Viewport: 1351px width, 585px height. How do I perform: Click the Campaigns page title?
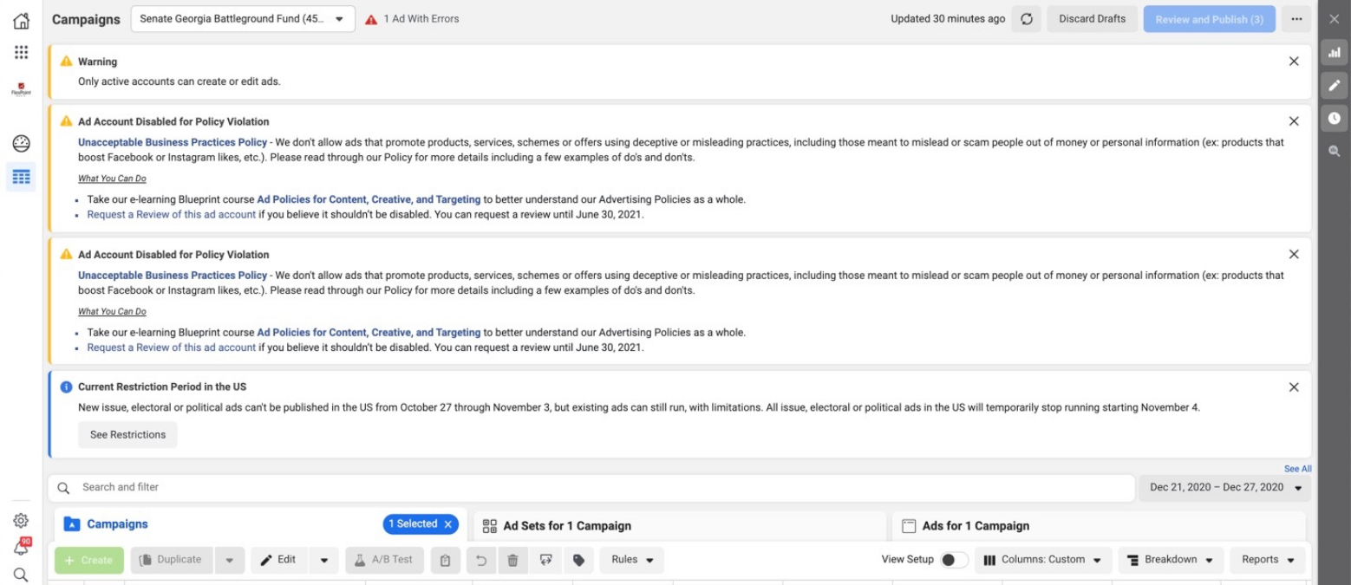[x=86, y=19]
